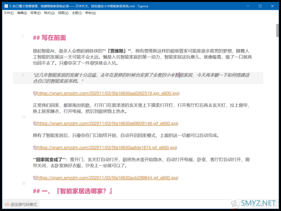The width and height of the screenshot is (281, 211).
Task: Open the 编辑(E) menu
Action: pyautogui.click(x=22, y=13)
